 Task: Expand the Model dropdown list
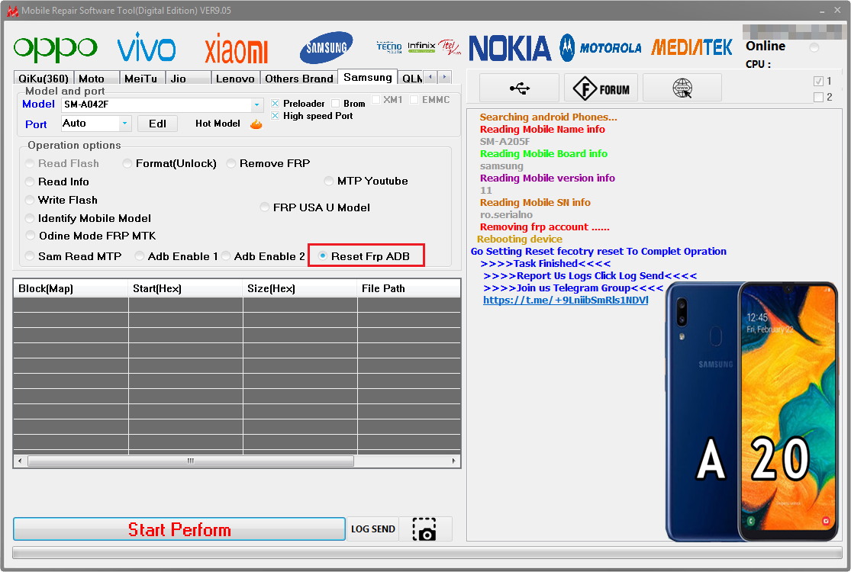click(256, 104)
